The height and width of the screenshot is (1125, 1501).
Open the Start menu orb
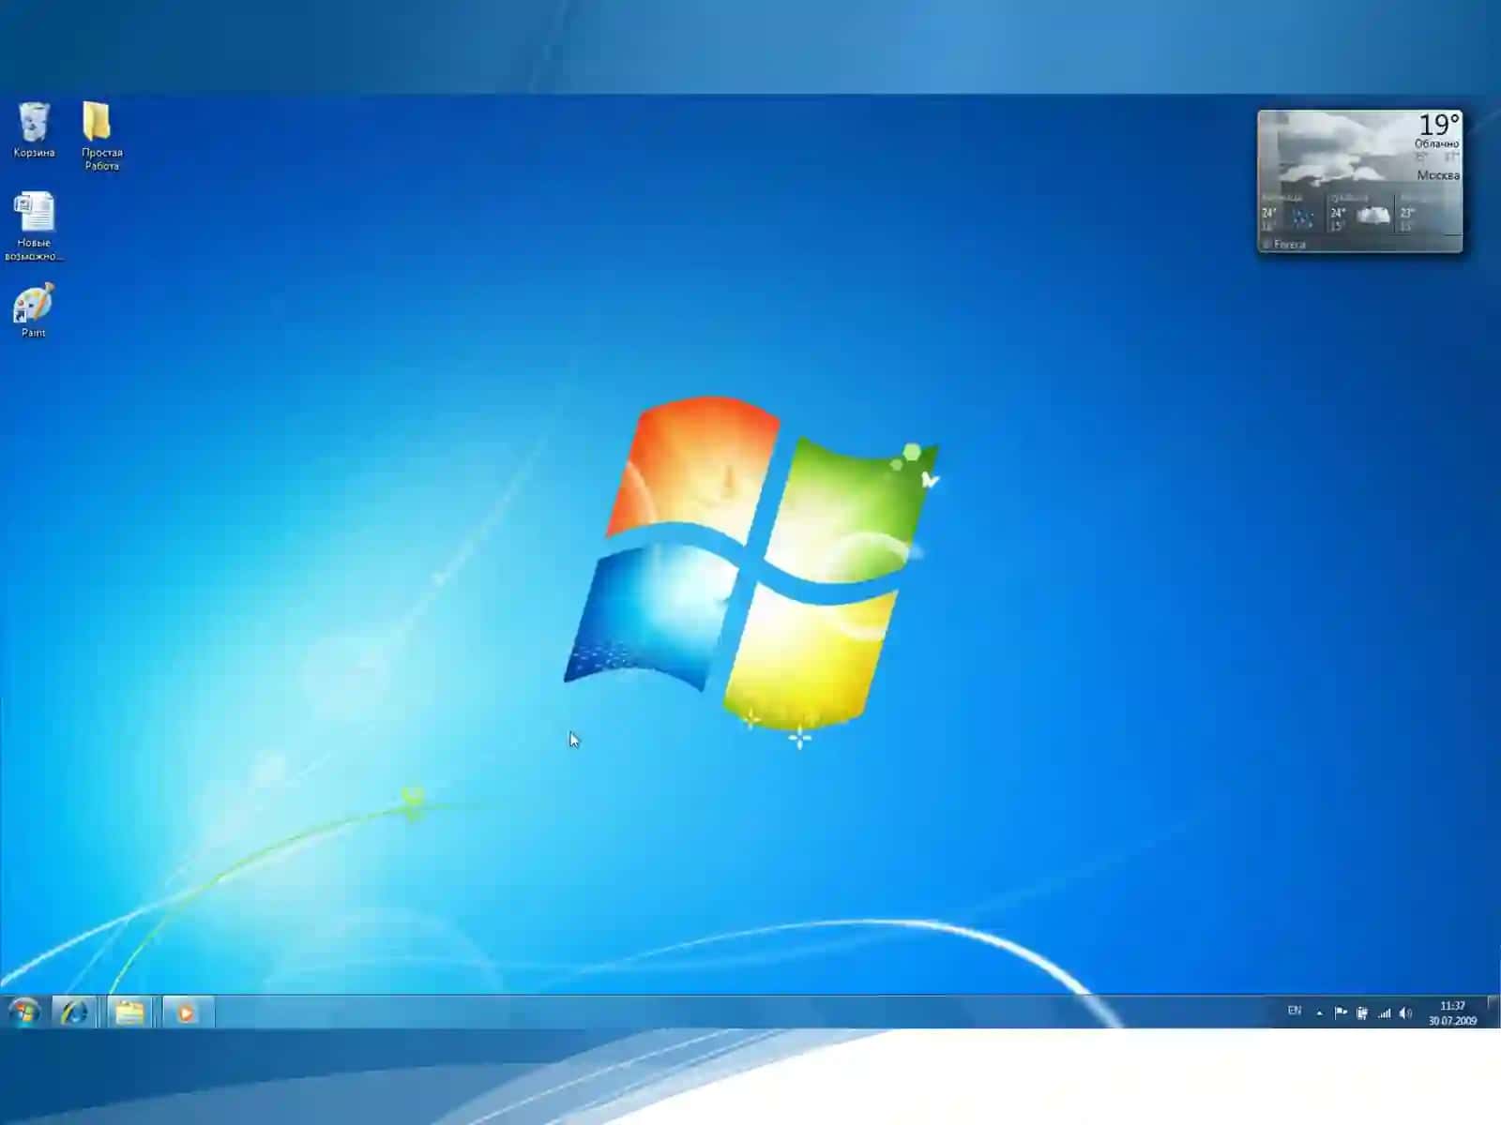click(24, 1012)
